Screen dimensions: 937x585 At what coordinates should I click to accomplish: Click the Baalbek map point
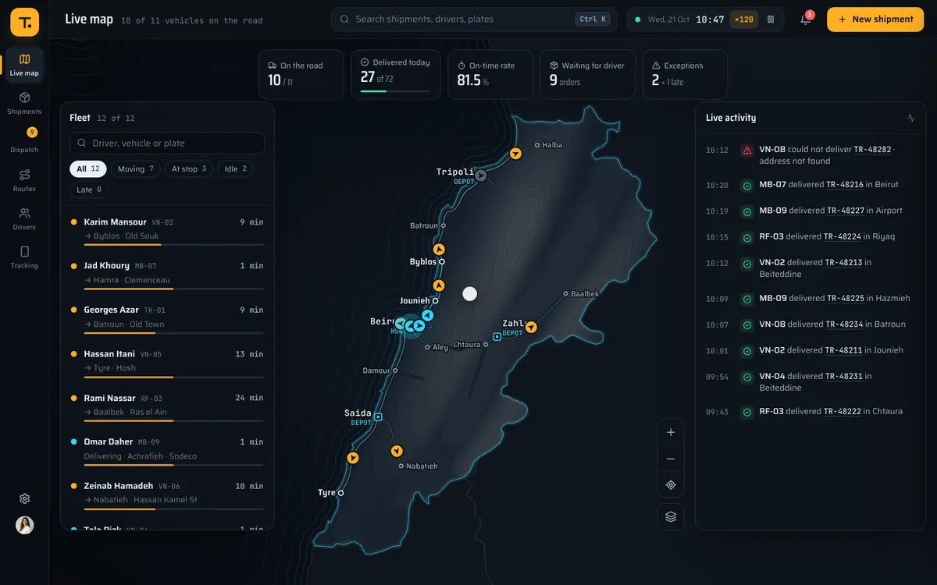(x=565, y=294)
